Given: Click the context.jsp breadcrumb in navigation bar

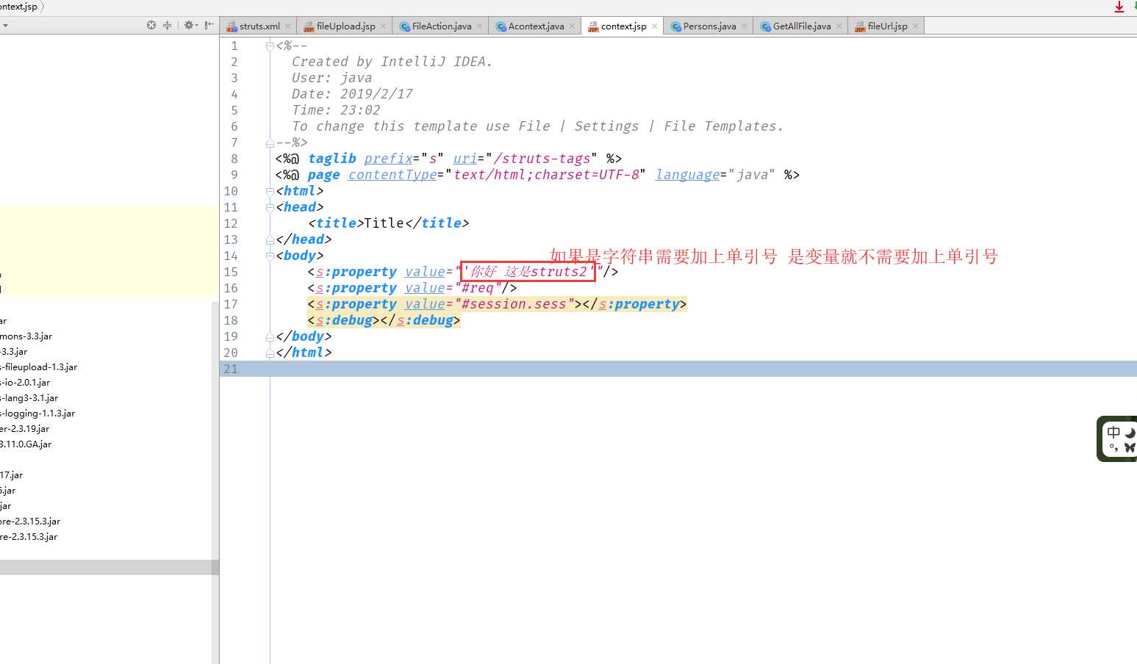Looking at the screenshot, I should click(x=19, y=7).
